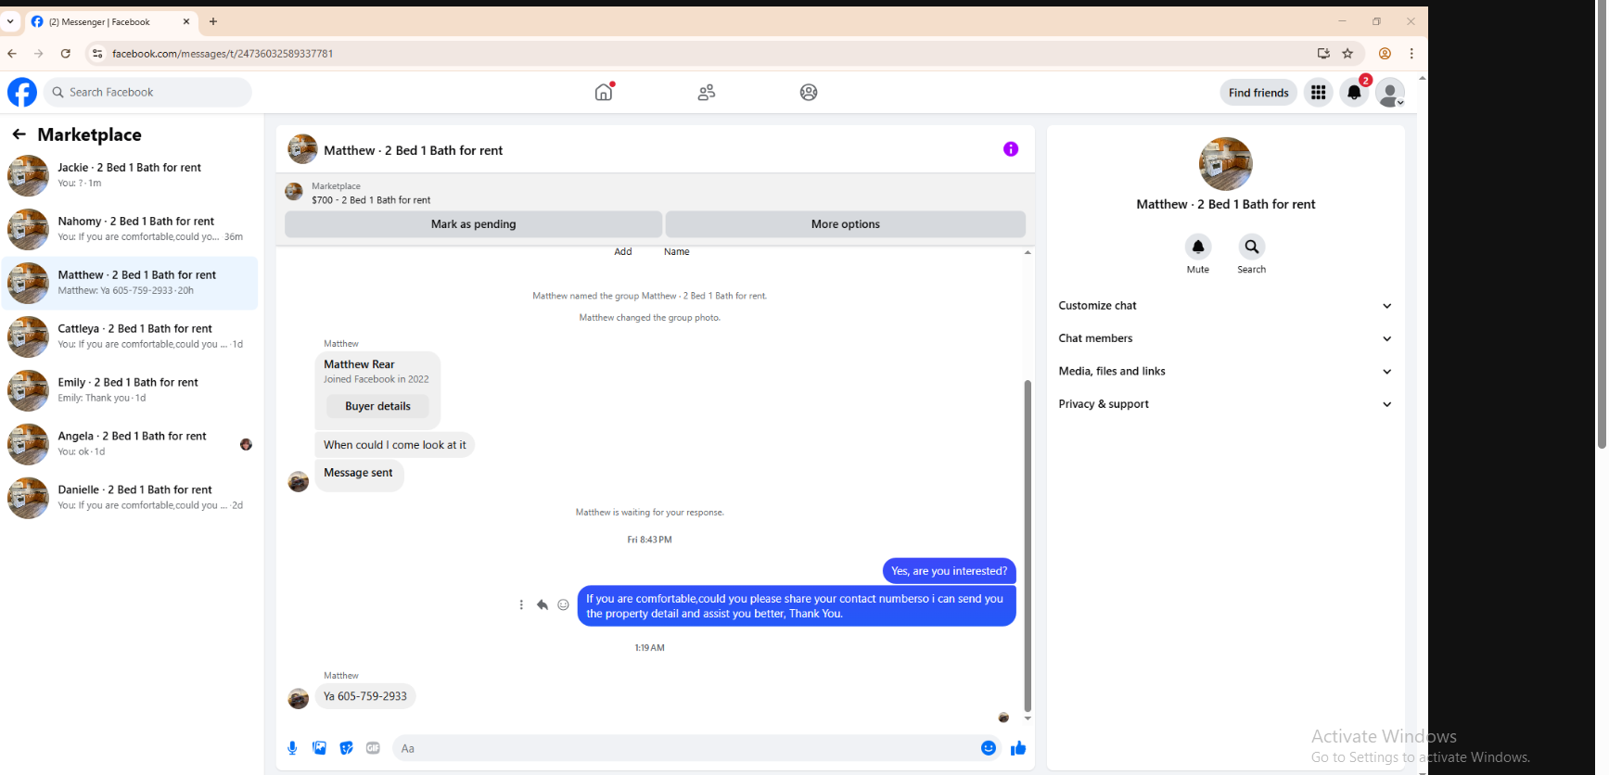Click the Add label above chat
Screen dimensions: 1609x775
point(622,252)
